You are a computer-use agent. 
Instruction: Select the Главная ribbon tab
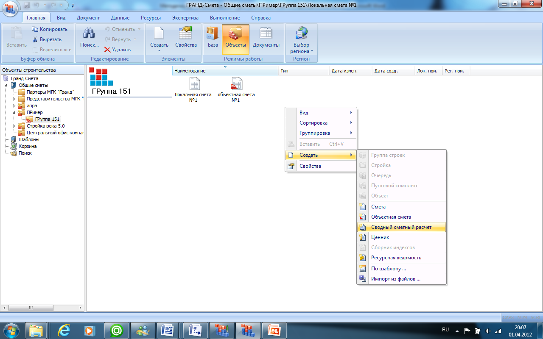(36, 18)
